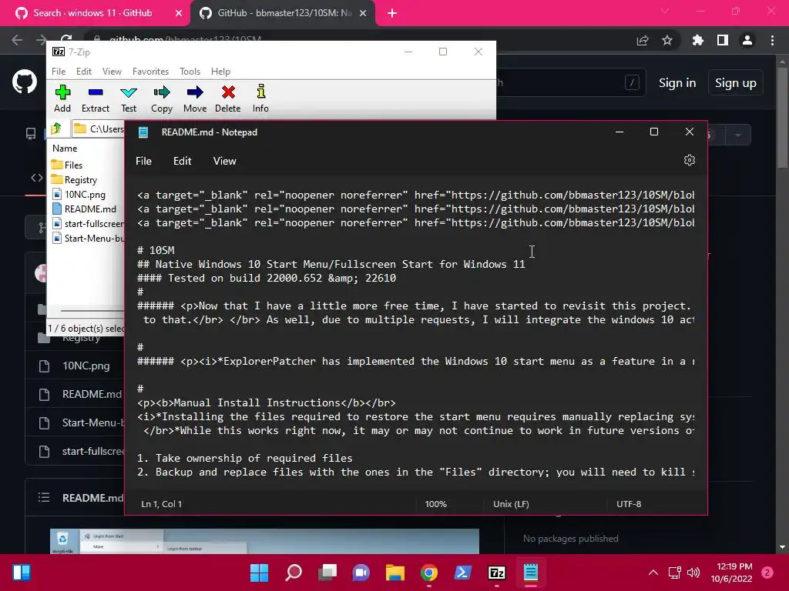This screenshot has height=591, width=789.
Task: Open the Help menu in 7-Zip
Action: pos(220,72)
